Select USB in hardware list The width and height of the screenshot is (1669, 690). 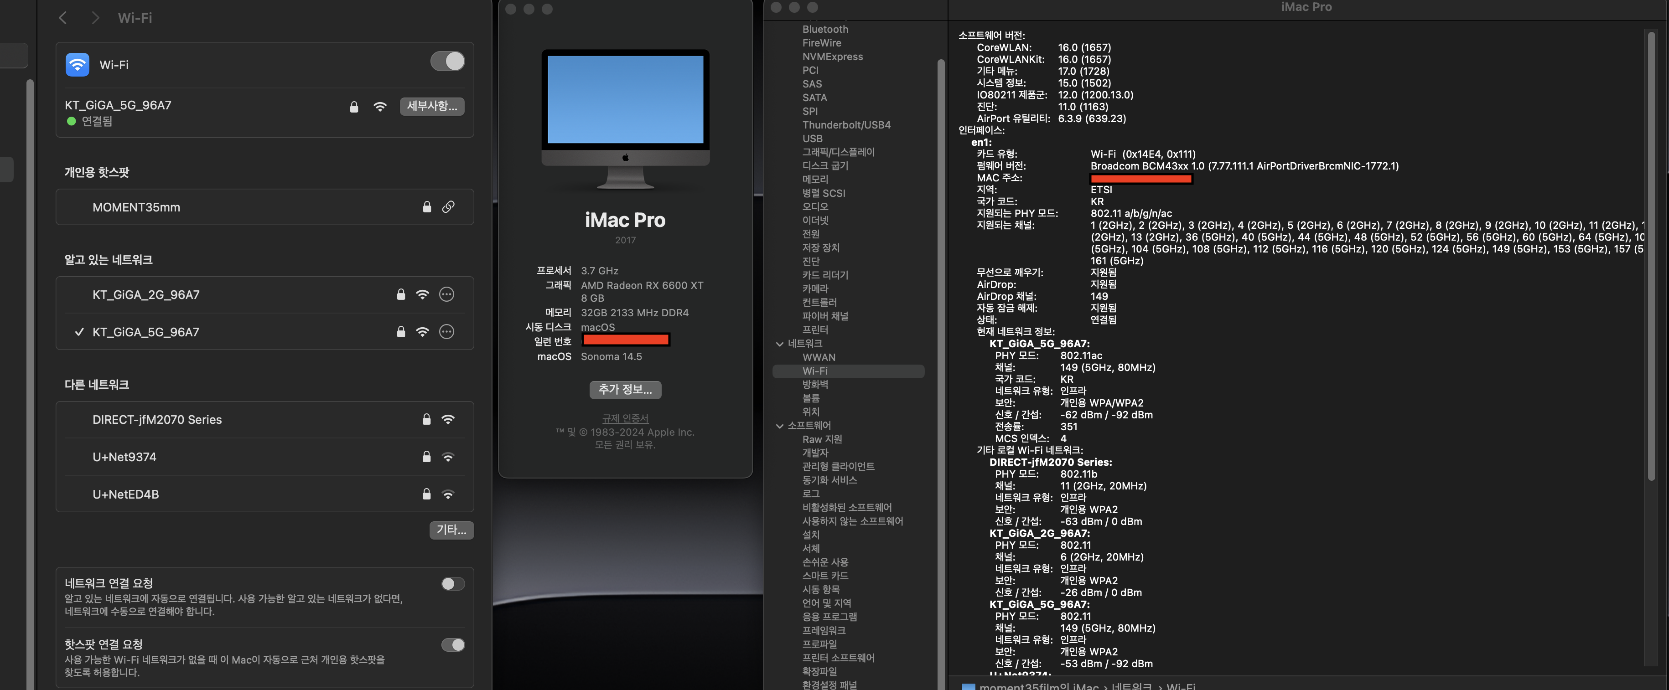coord(813,139)
